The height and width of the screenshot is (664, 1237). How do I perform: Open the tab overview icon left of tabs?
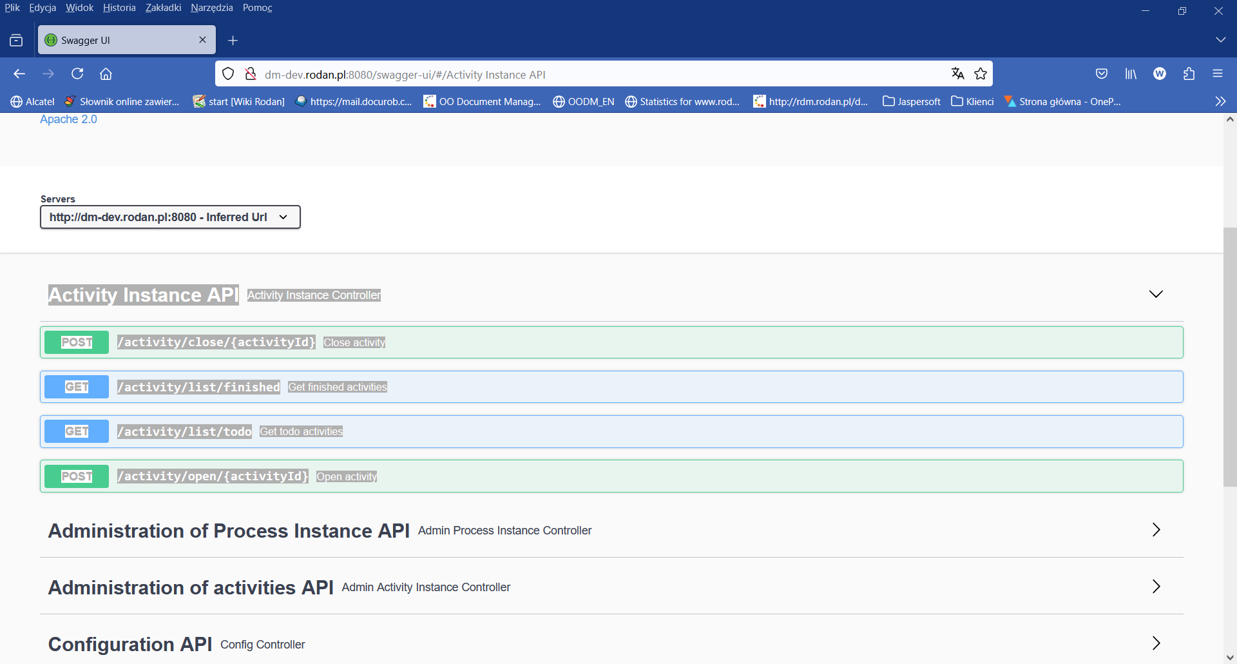16,40
